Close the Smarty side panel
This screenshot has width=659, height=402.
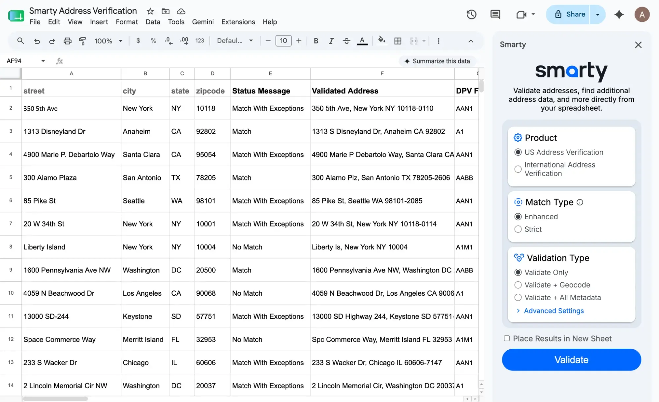pos(638,45)
